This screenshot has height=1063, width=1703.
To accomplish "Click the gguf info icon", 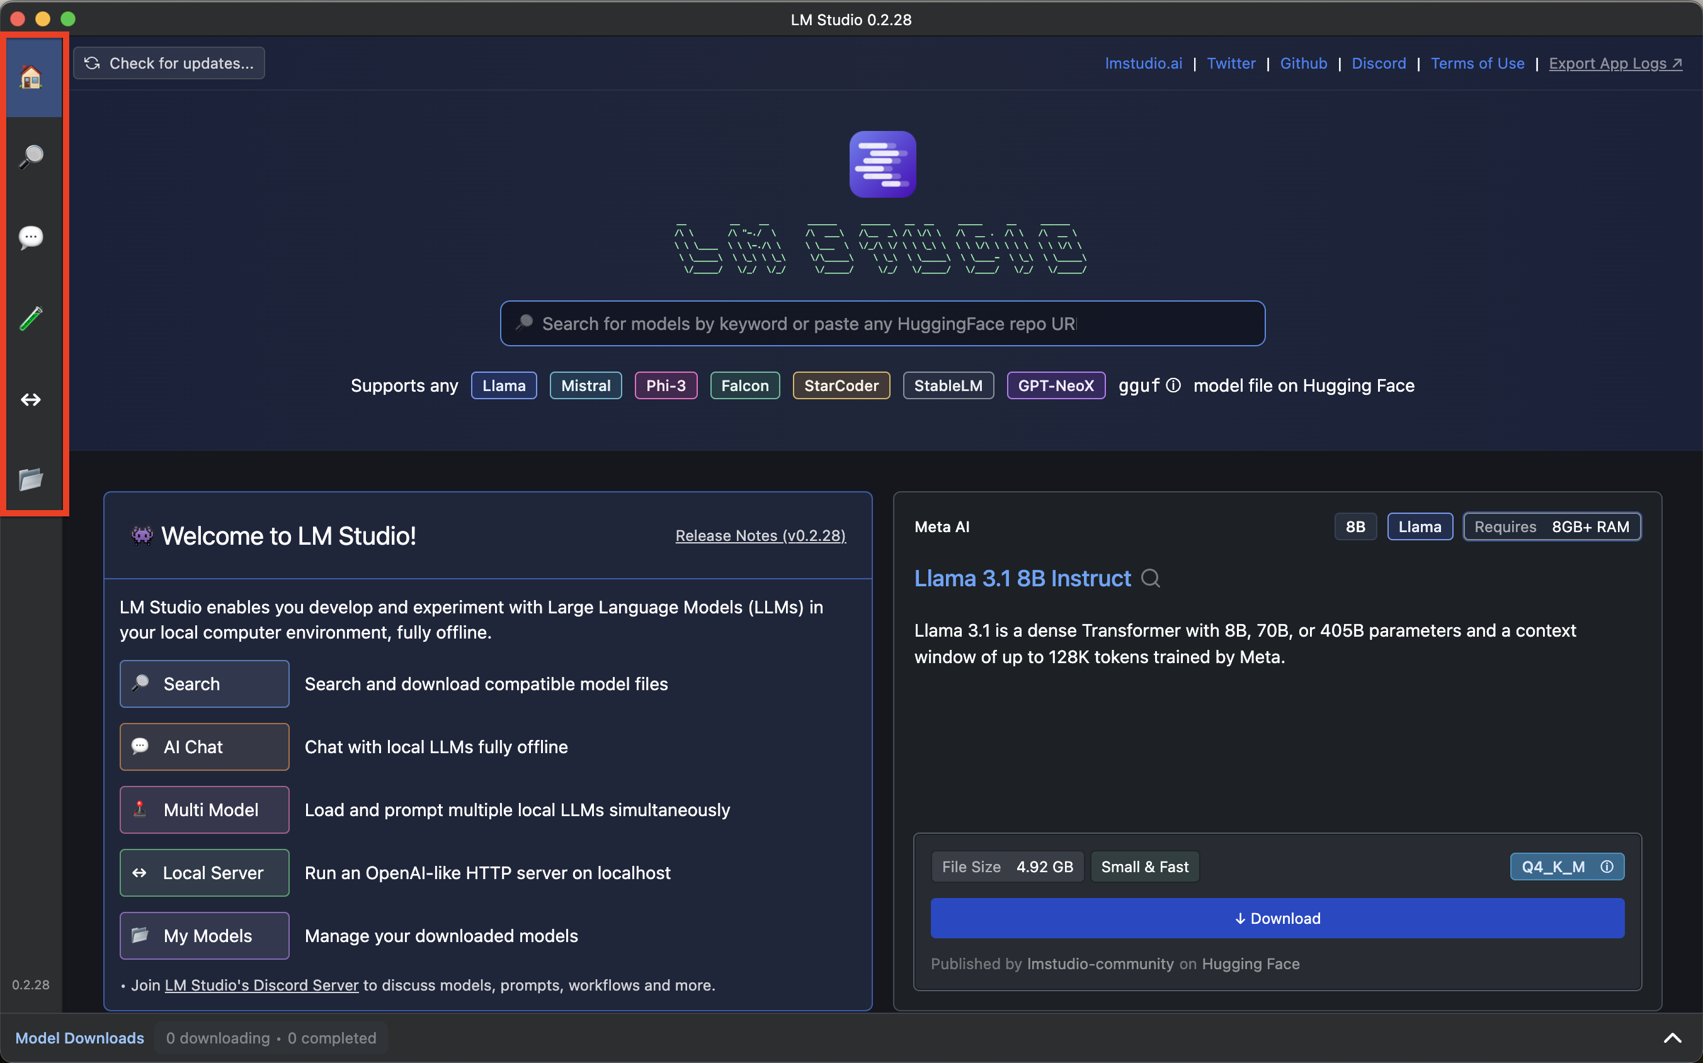I will pos(1173,385).
